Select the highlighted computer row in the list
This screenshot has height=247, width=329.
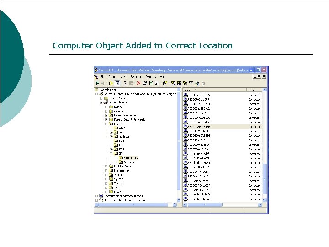[x=223, y=127]
